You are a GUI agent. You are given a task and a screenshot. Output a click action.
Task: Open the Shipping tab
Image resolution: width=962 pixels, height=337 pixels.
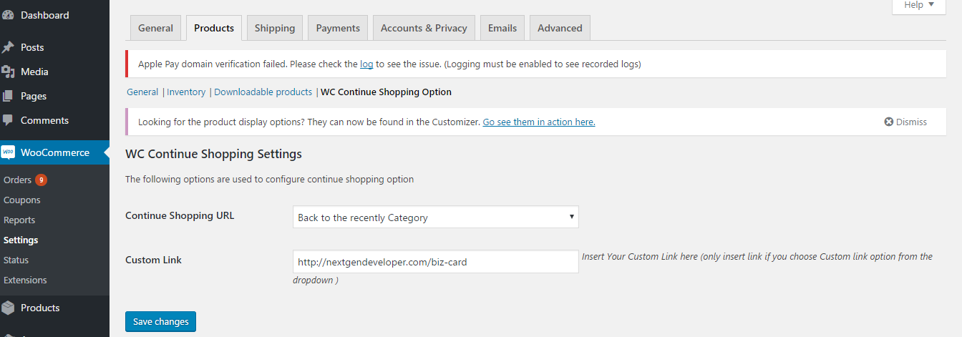tap(275, 28)
